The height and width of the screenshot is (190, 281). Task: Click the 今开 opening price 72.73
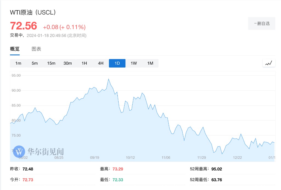point(28,180)
